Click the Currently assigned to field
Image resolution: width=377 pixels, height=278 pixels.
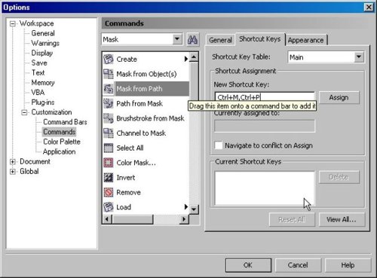pyautogui.click(x=265, y=126)
